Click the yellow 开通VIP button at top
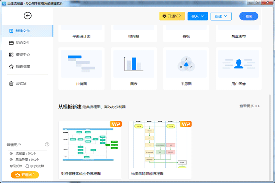The width and height of the screenshot is (275, 183). 172,16
